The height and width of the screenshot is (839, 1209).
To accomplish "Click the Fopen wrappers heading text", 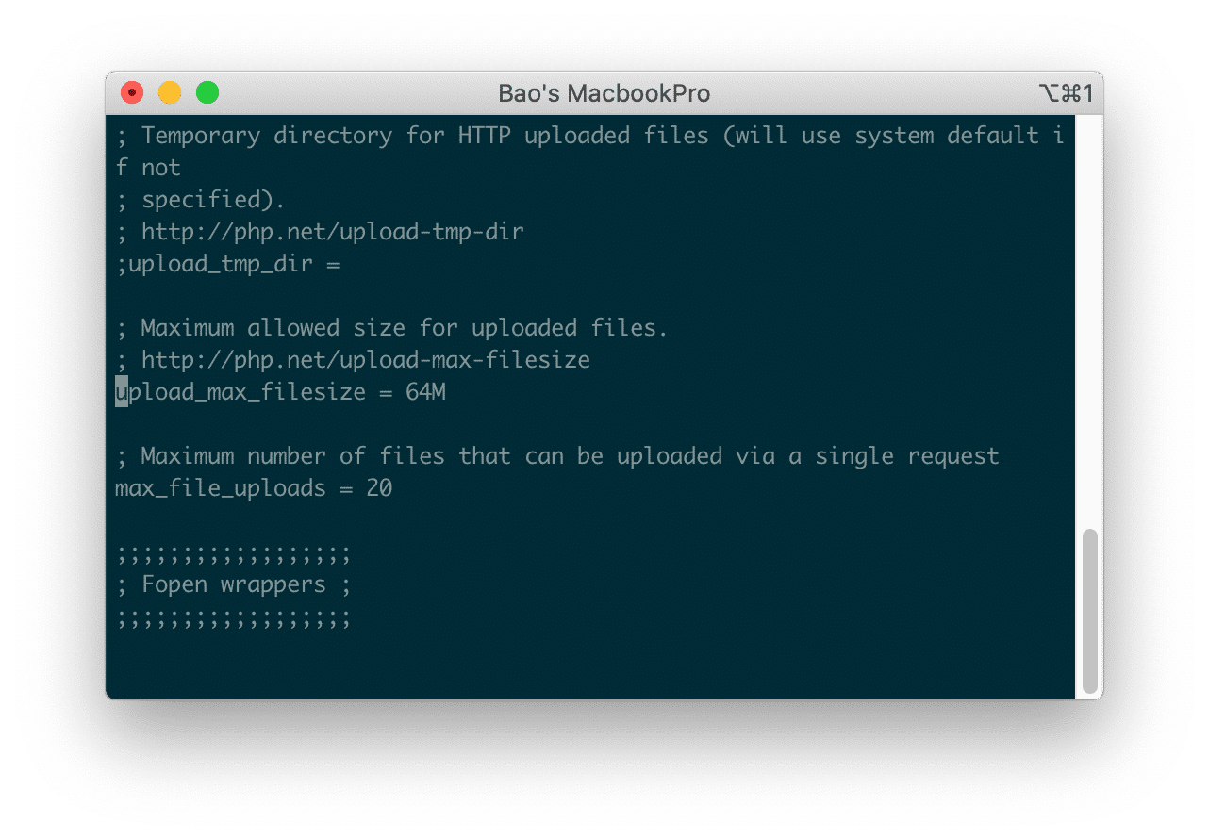I will (234, 584).
